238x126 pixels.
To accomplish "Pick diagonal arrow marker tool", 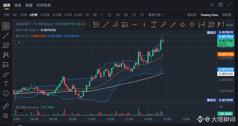I will tap(163, 25).
